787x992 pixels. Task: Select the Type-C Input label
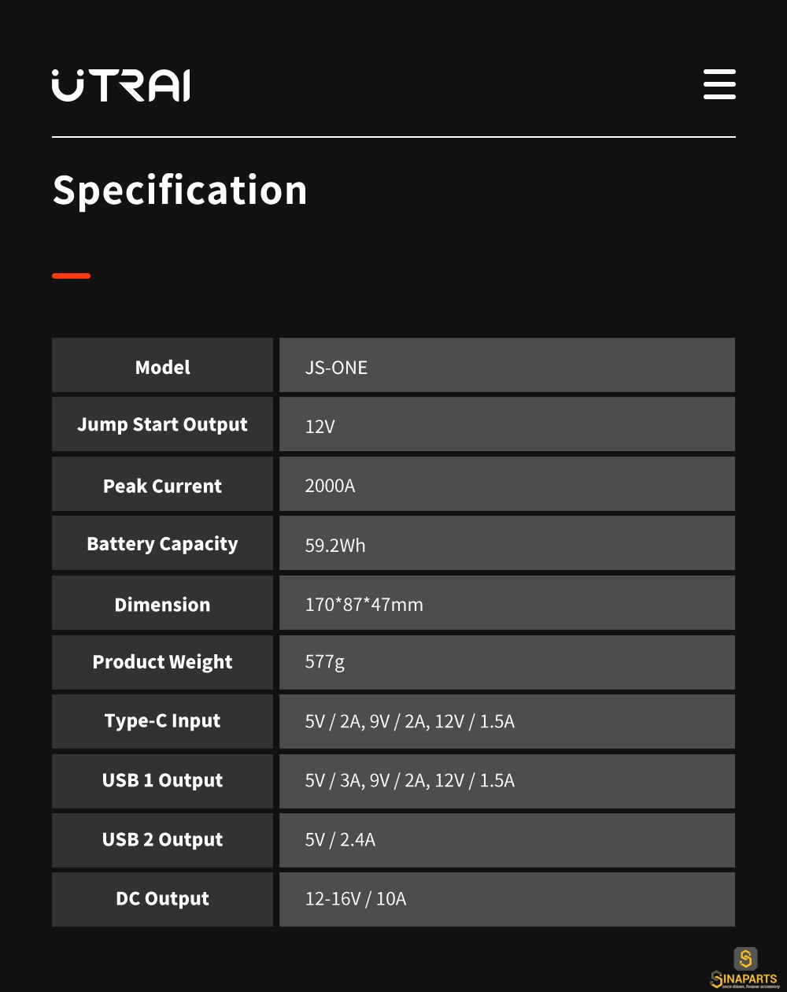(162, 722)
